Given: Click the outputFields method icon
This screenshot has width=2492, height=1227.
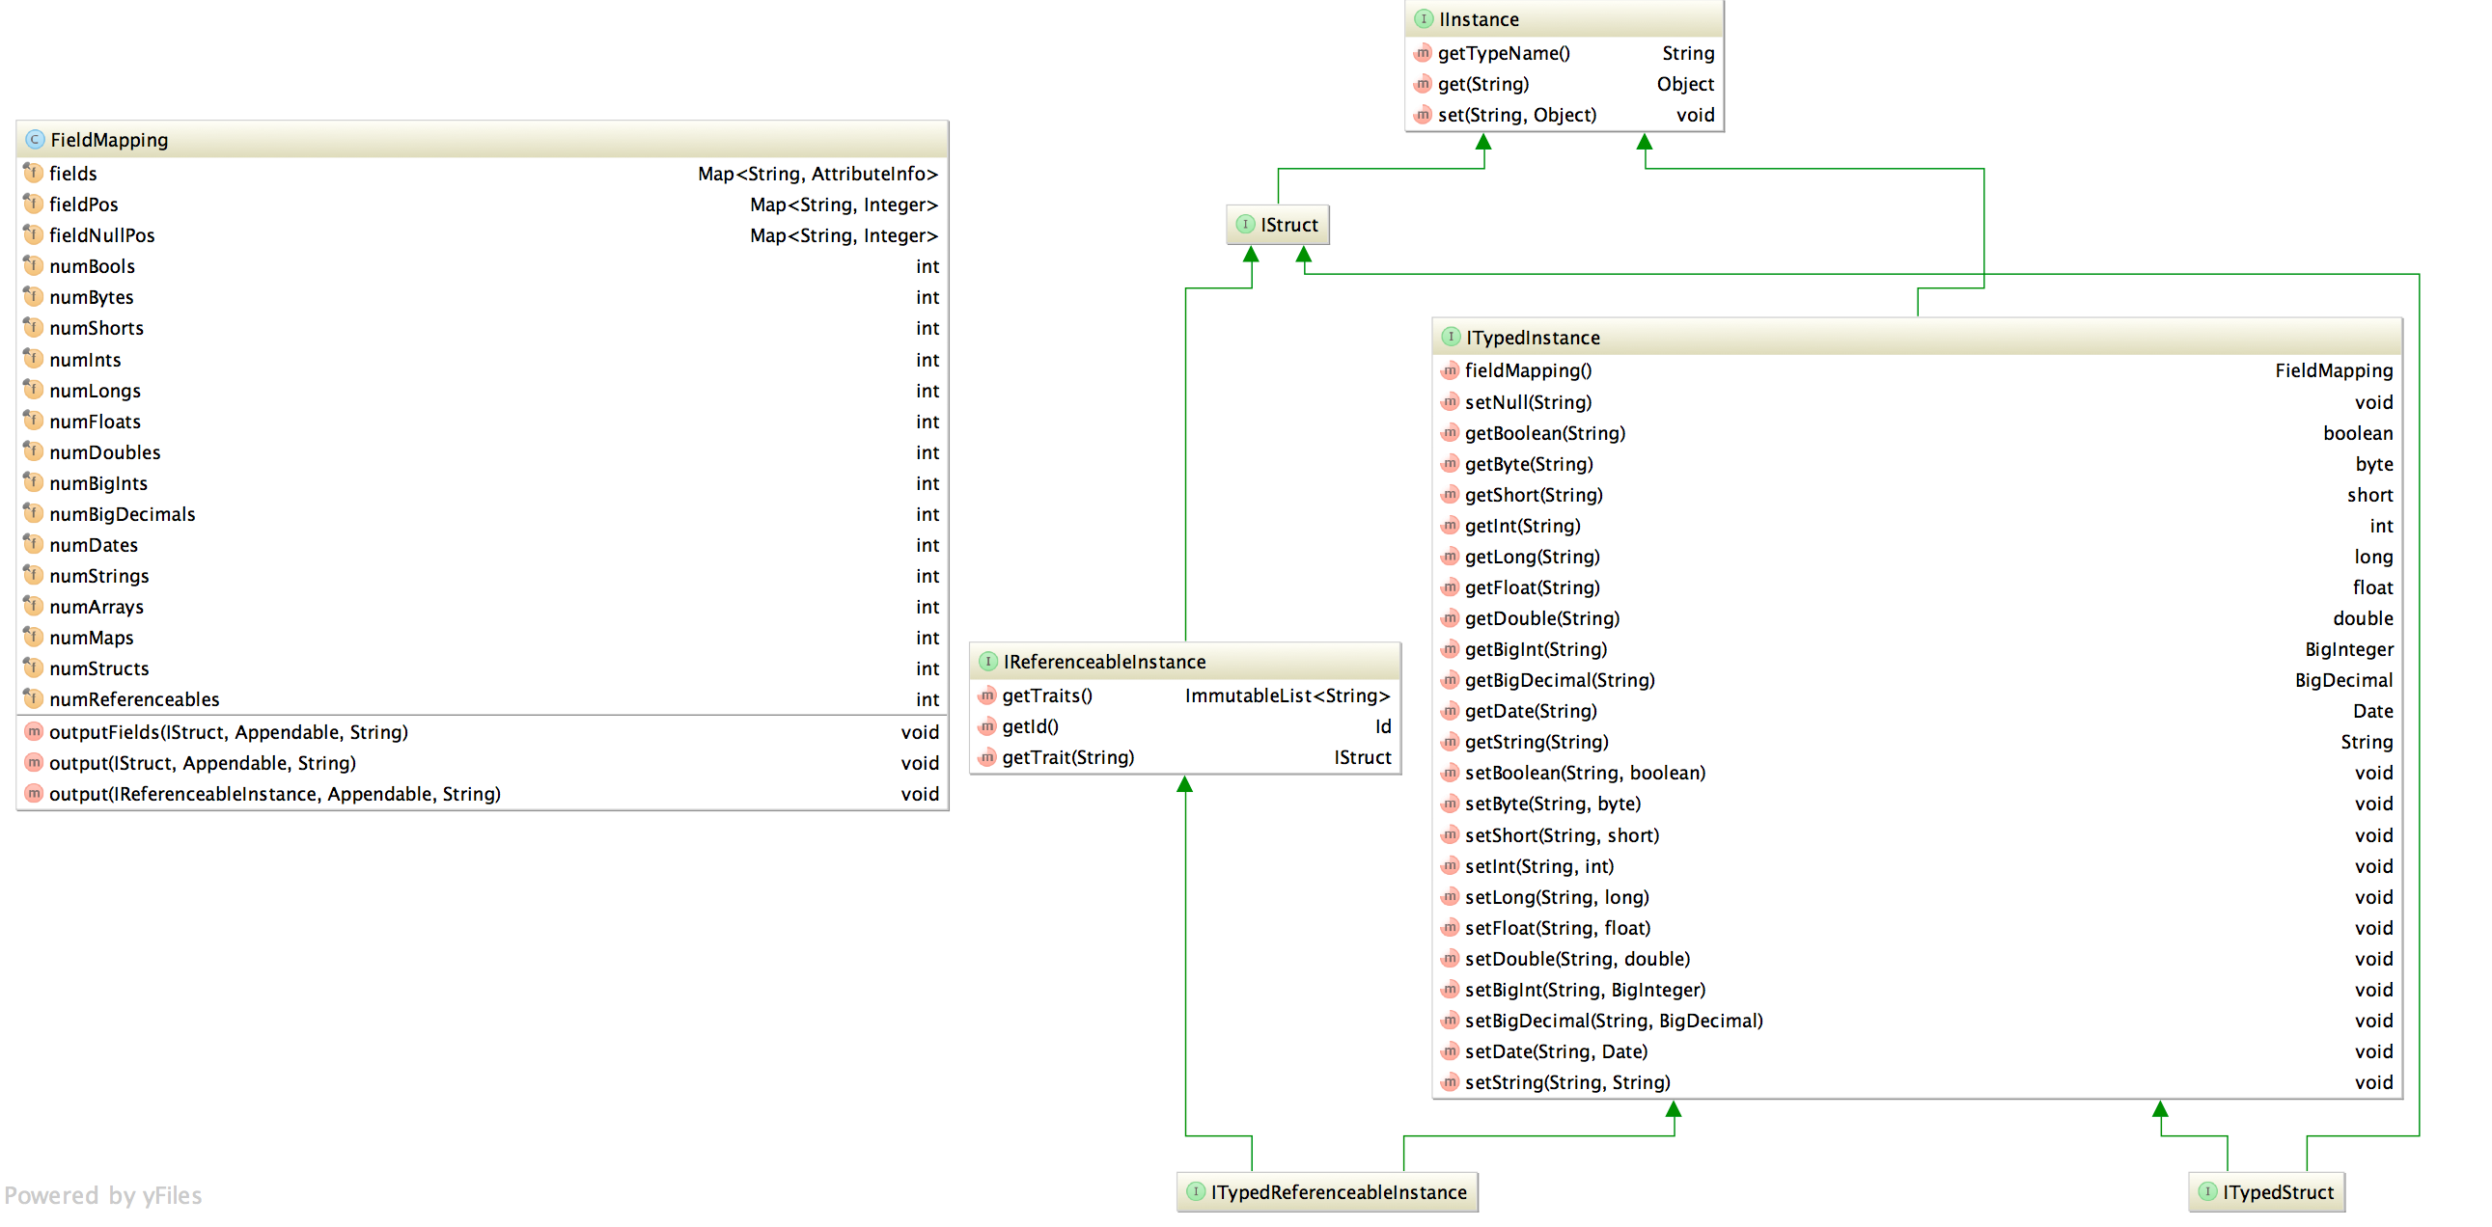Looking at the screenshot, I should pyautogui.click(x=34, y=732).
